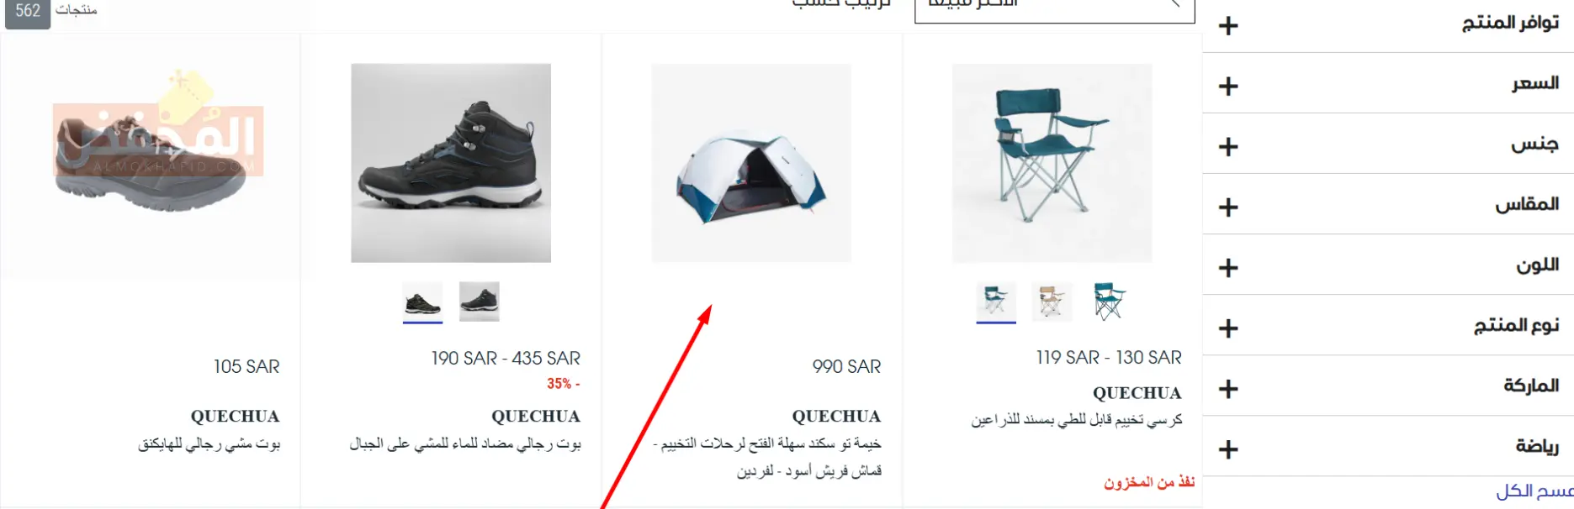
Task: Select the beige camping chair color variant
Action: point(1052,302)
